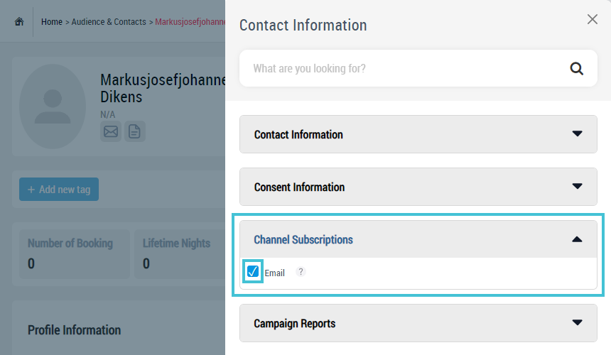Click the document notes icon under contact name
The height and width of the screenshot is (355, 611).
[134, 131]
